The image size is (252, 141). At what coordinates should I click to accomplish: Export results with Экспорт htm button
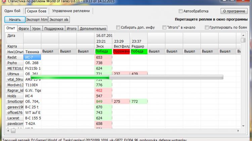point(37,19)
